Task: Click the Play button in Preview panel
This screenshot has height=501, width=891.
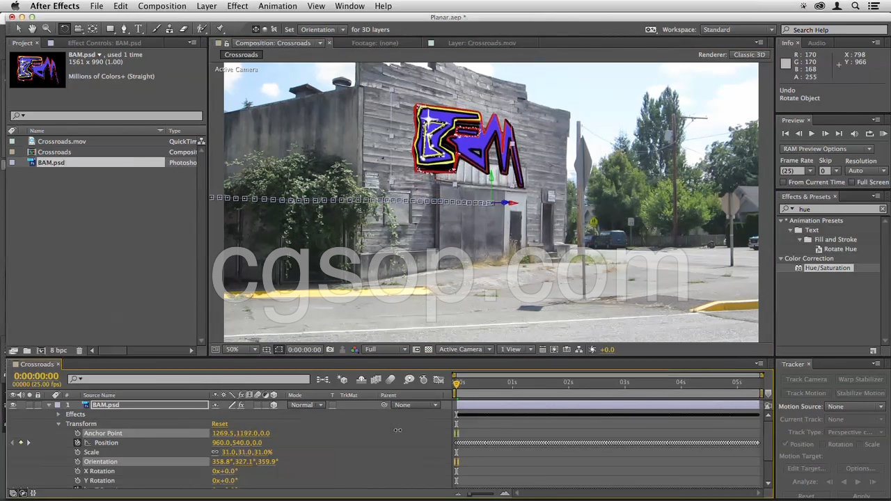Action: [x=811, y=134]
